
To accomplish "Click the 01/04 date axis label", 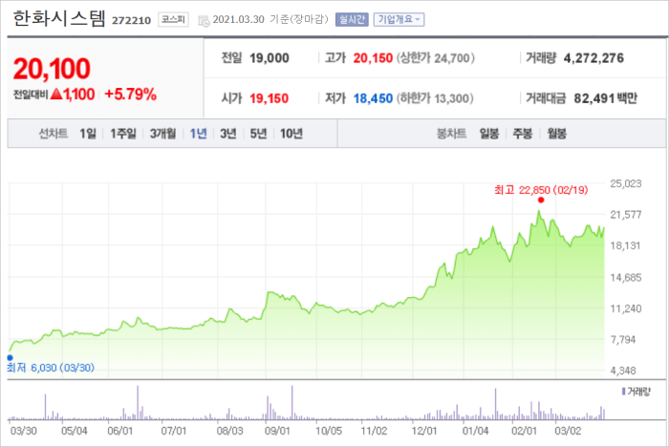I will click(475, 431).
